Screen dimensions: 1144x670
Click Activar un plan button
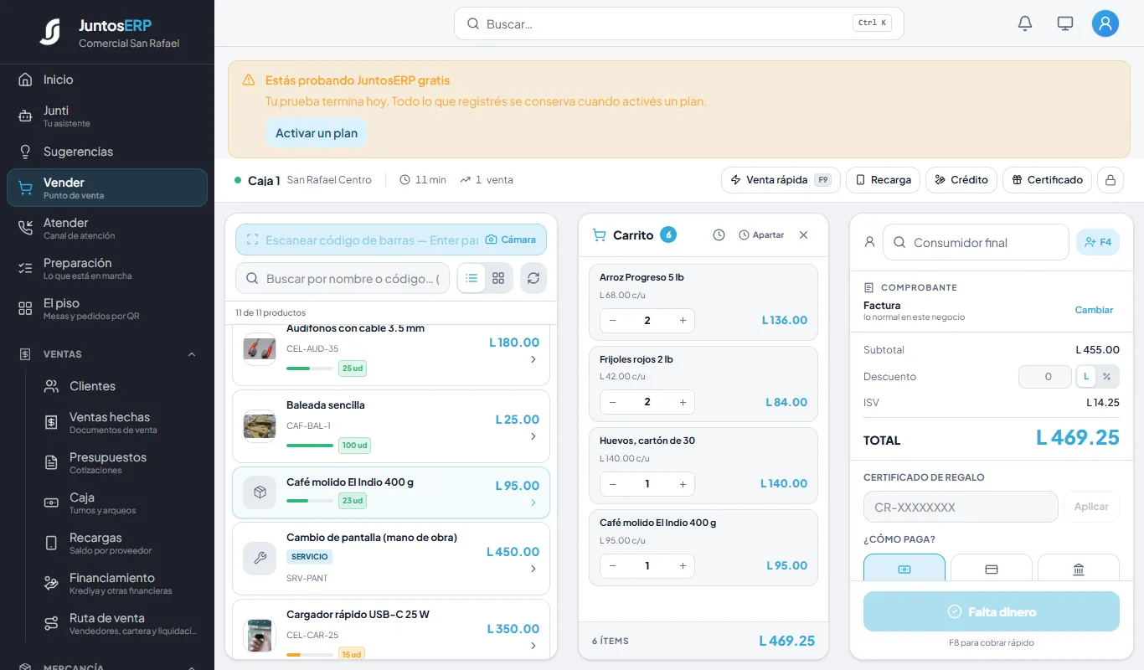(317, 133)
